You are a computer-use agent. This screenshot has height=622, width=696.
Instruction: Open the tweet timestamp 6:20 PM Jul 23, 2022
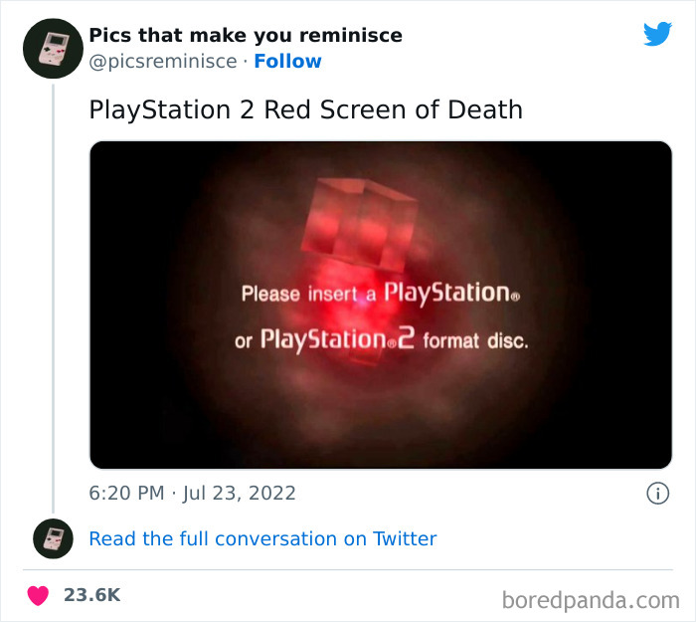pos(192,493)
